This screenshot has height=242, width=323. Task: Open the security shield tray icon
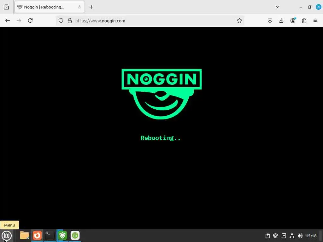coord(275,236)
